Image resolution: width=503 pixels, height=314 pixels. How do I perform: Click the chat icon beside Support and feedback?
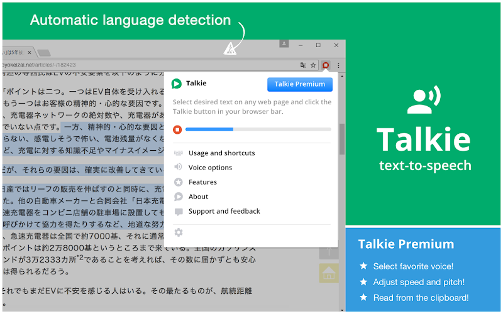(x=179, y=212)
